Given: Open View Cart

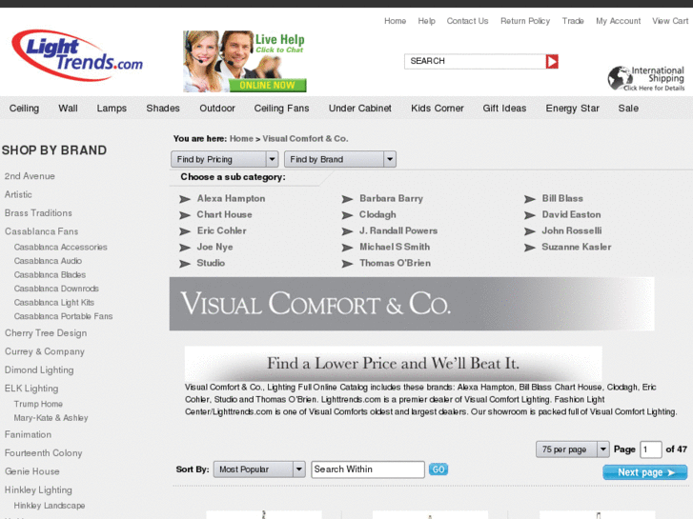Looking at the screenshot, I should [x=670, y=21].
